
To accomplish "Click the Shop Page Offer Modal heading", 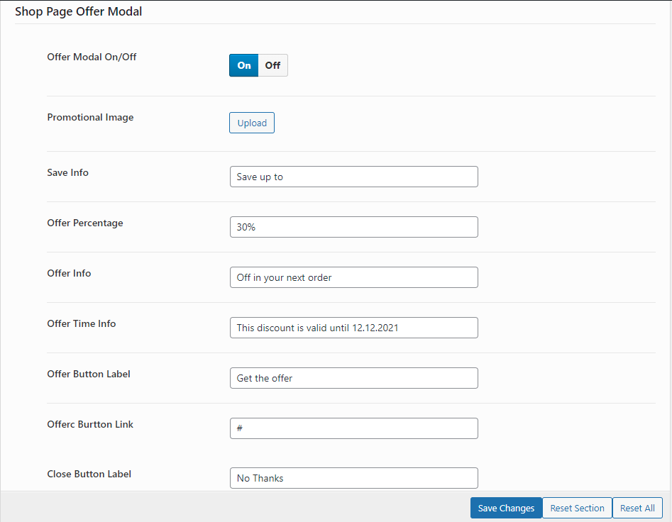I will coord(78,11).
